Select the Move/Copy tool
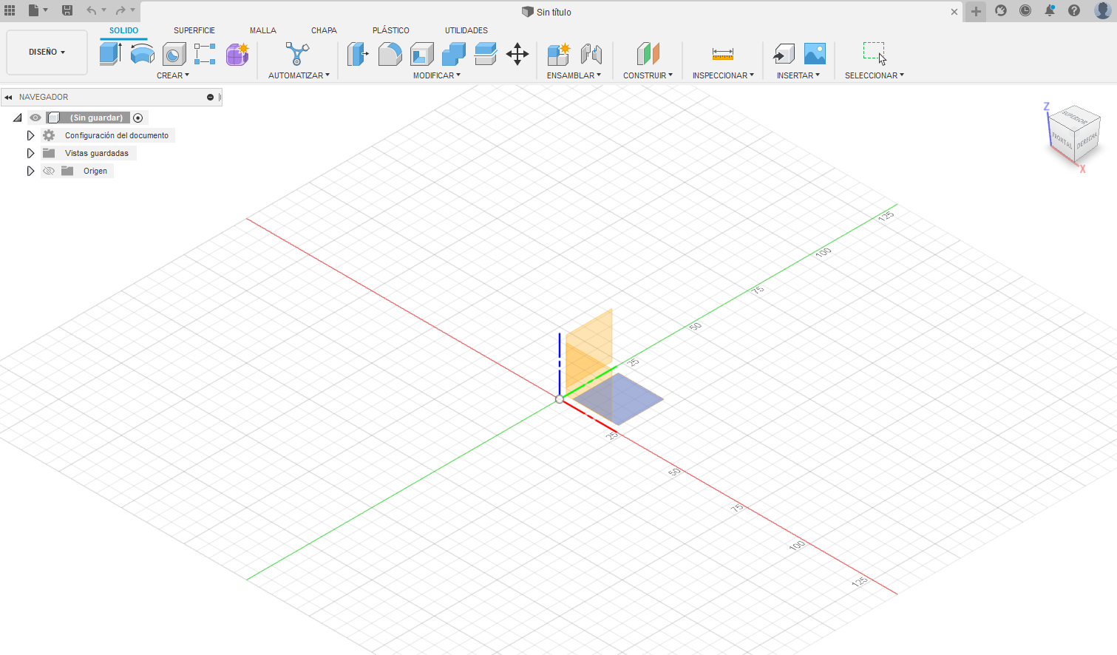Image resolution: width=1117 pixels, height=655 pixels. click(517, 54)
